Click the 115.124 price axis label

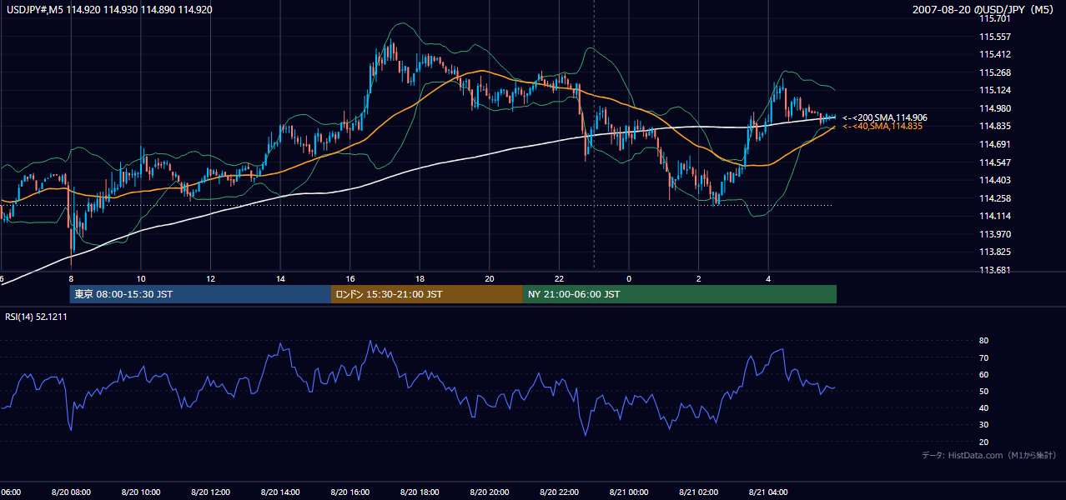click(x=994, y=90)
